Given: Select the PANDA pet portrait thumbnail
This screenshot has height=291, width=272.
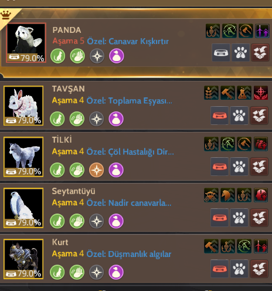Looking at the screenshot, I should point(26,43).
